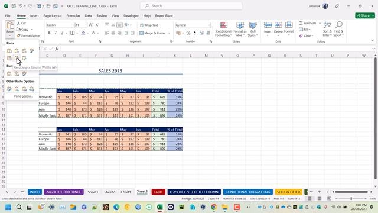The image size is (378, 213).
Task: Expand the Format as Table dropdown
Action: (x=240, y=29)
